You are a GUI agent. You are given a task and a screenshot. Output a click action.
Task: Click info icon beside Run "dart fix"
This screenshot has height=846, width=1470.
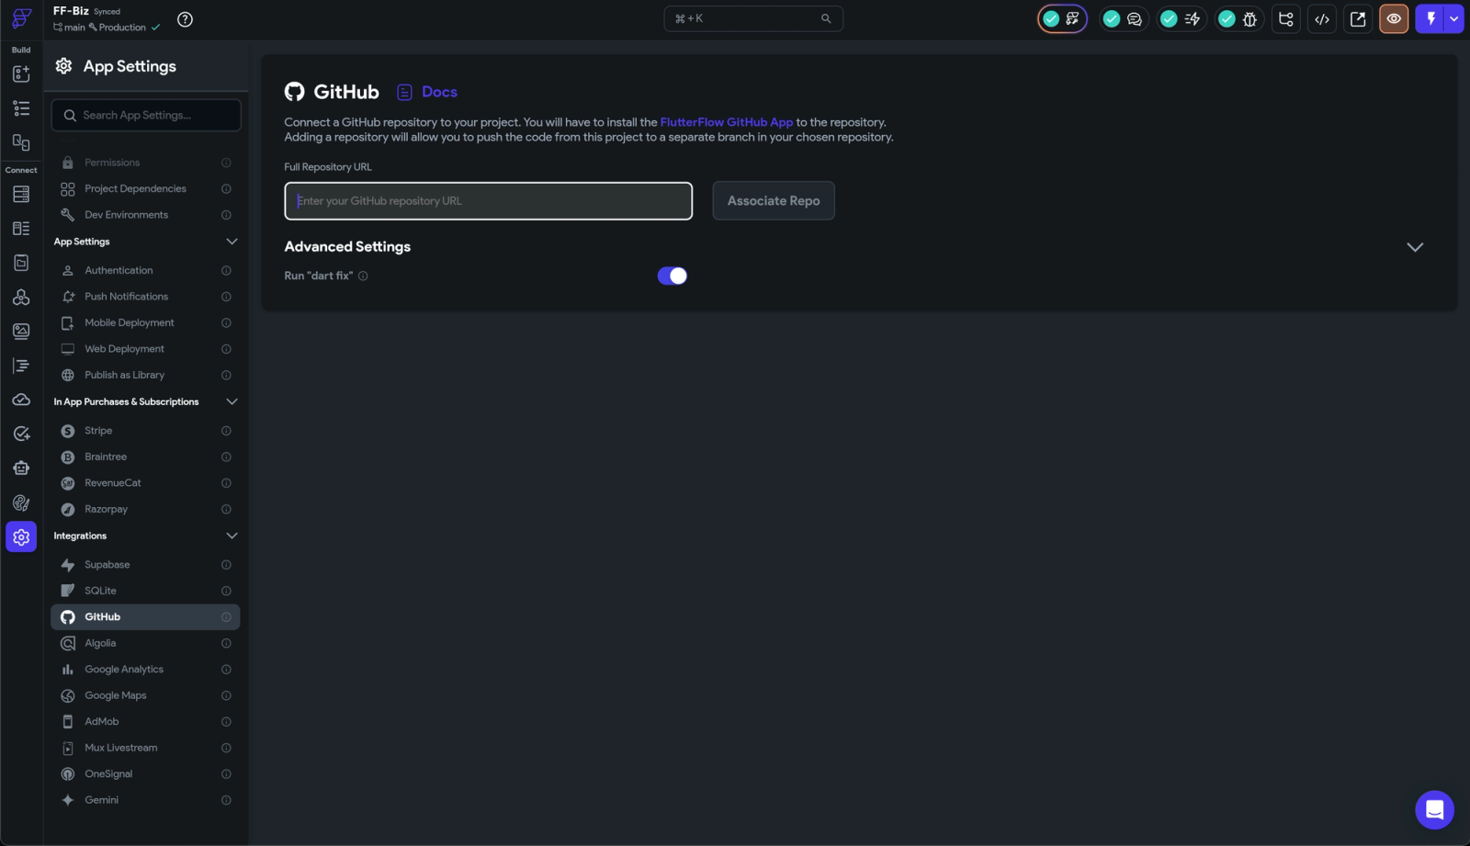363,276
